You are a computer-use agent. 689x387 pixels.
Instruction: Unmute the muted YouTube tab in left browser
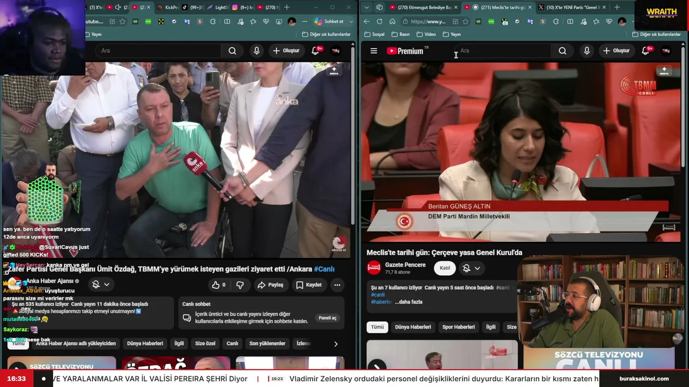point(118,8)
